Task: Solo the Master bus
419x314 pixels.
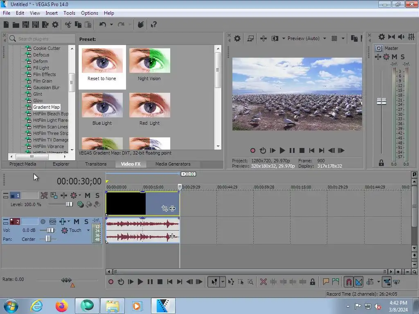Action: click(x=403, y=56)
